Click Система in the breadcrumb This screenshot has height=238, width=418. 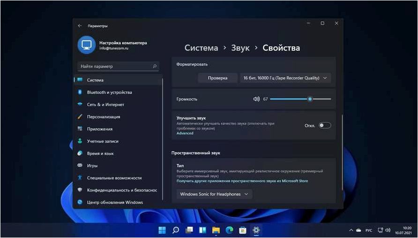pyautogui.click(x=202, y=48)
